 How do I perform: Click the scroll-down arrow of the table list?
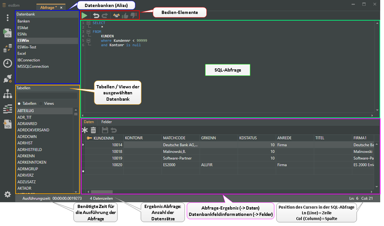coord(76,192)
